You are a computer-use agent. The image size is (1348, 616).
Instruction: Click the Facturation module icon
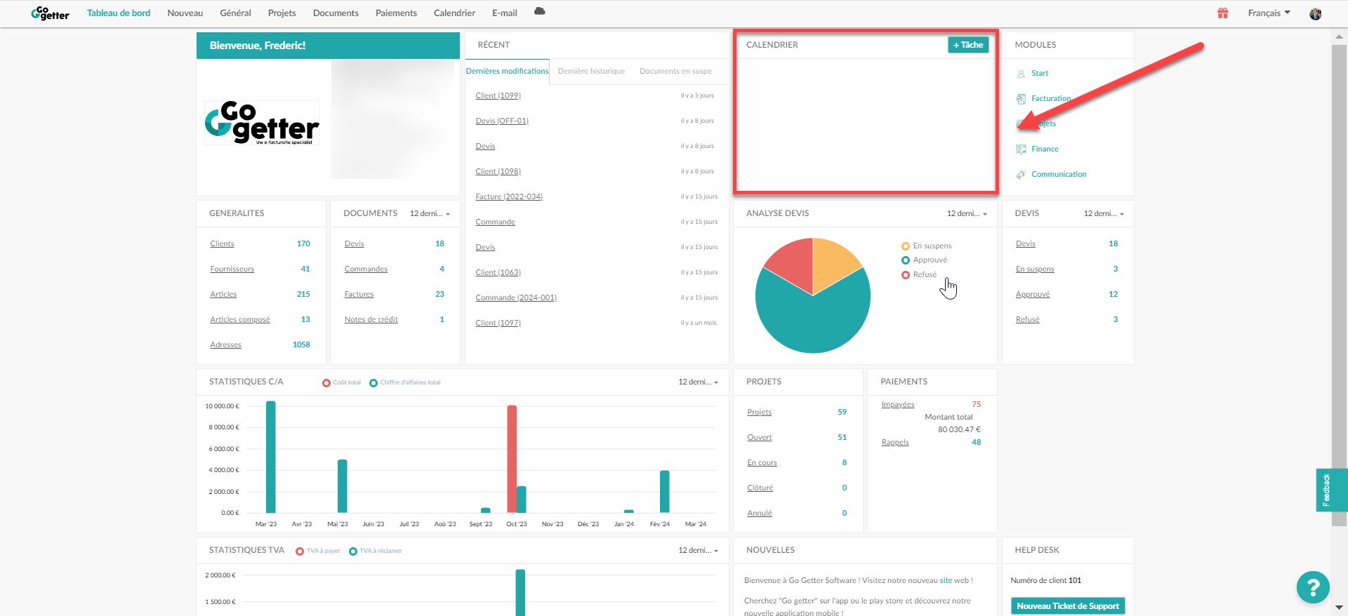(x=1021, y=99)
